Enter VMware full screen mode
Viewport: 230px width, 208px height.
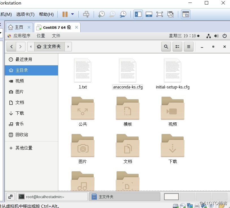[x=160, y=14]
